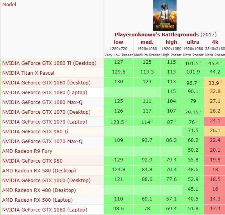
Task: Open NVIDIA GeForce GTX 1060 (Desktop) link
Action: point(46,180)
